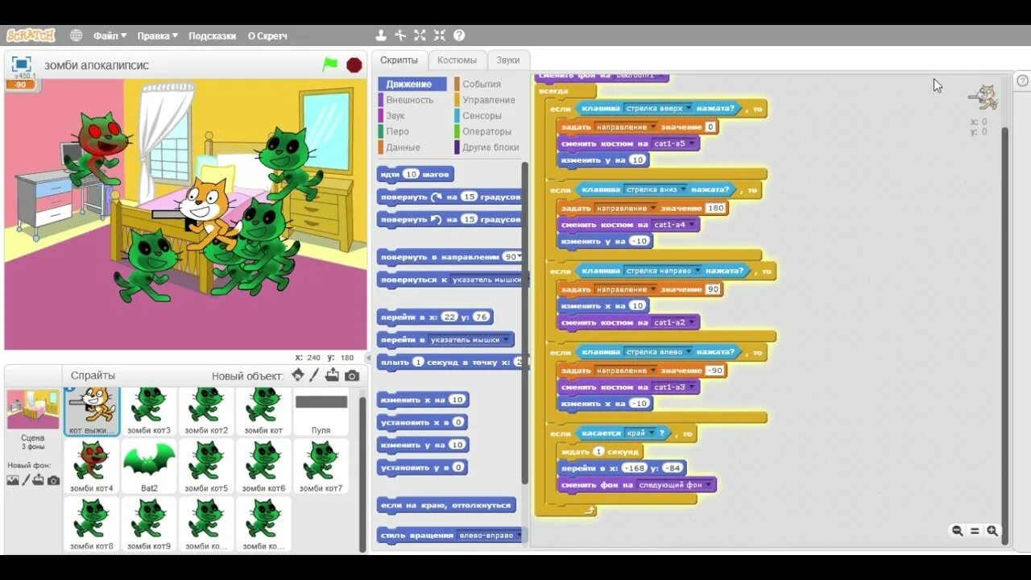Select the shrink sprite tool in the toolbar
Viewport: 1031px width, 580px height.
pos(439,35)
